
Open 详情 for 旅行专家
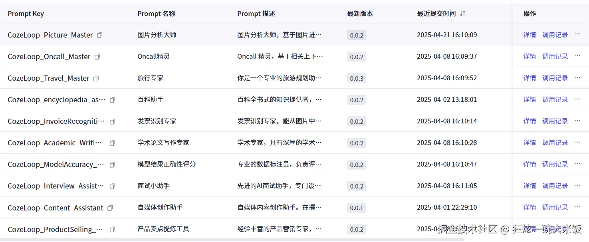click(530, 78)
